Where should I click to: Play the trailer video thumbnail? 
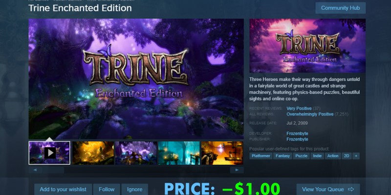(49, 153)
